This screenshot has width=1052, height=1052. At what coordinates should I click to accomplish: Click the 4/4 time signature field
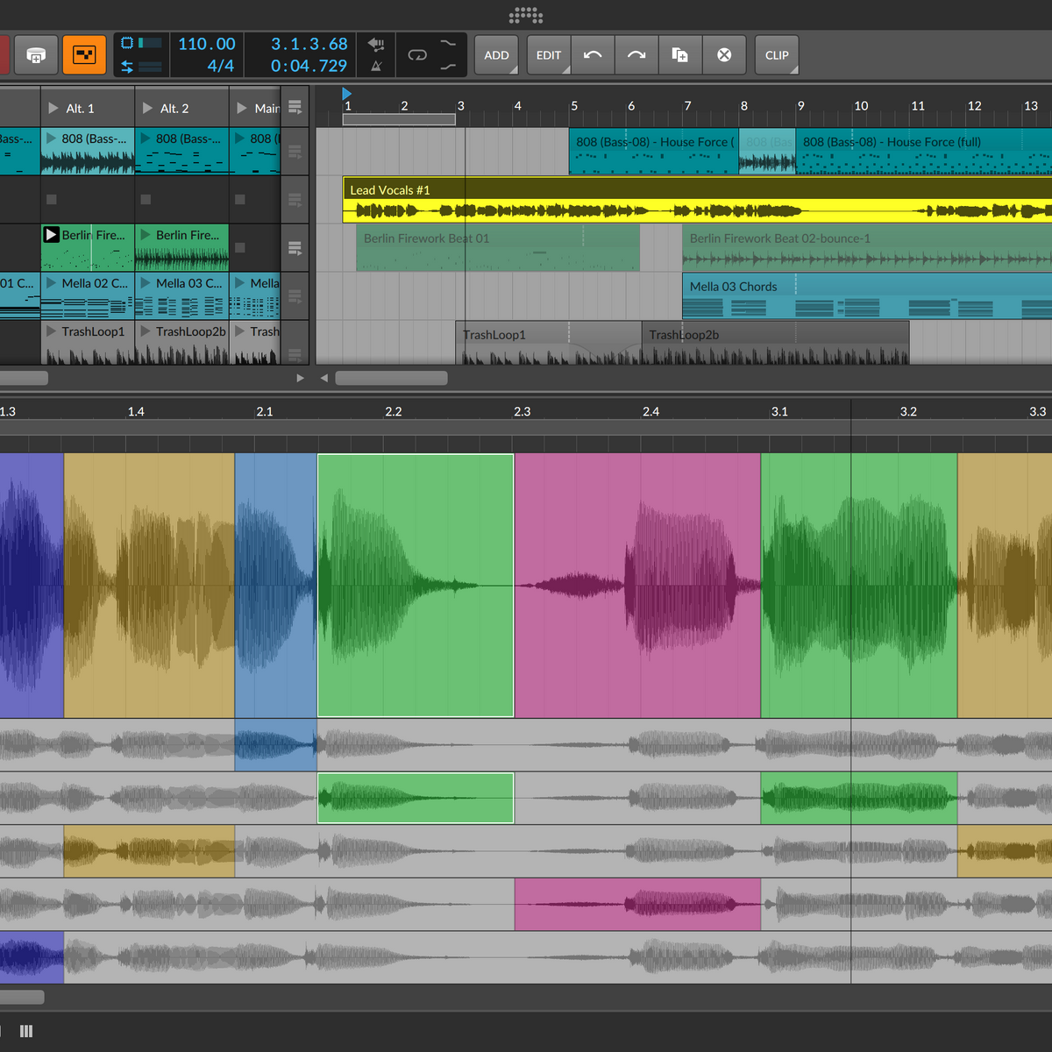220,66
